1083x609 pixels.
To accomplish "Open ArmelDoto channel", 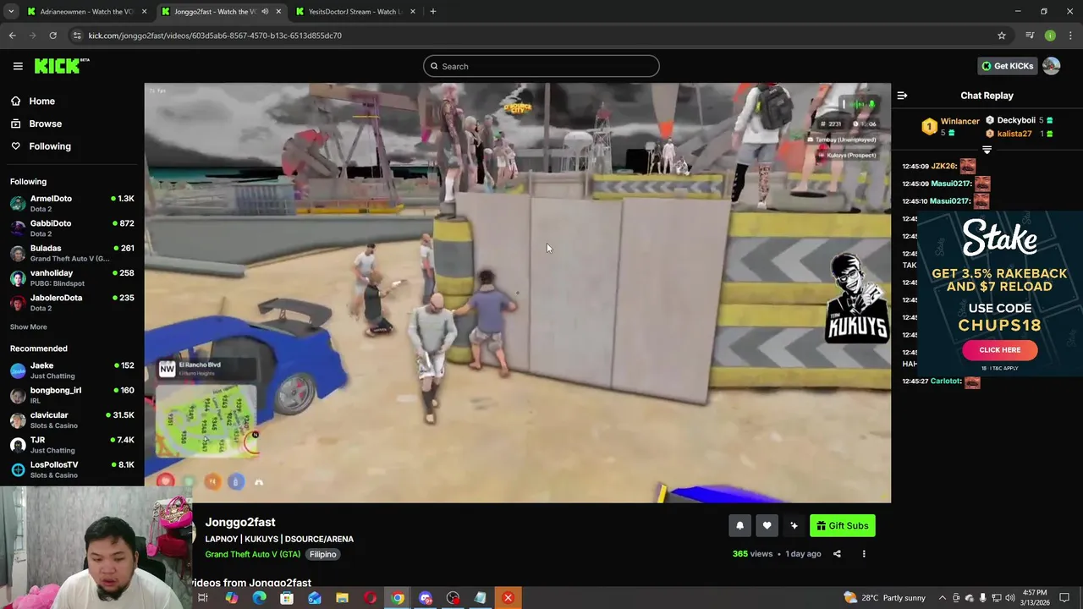I will (72, 203).
